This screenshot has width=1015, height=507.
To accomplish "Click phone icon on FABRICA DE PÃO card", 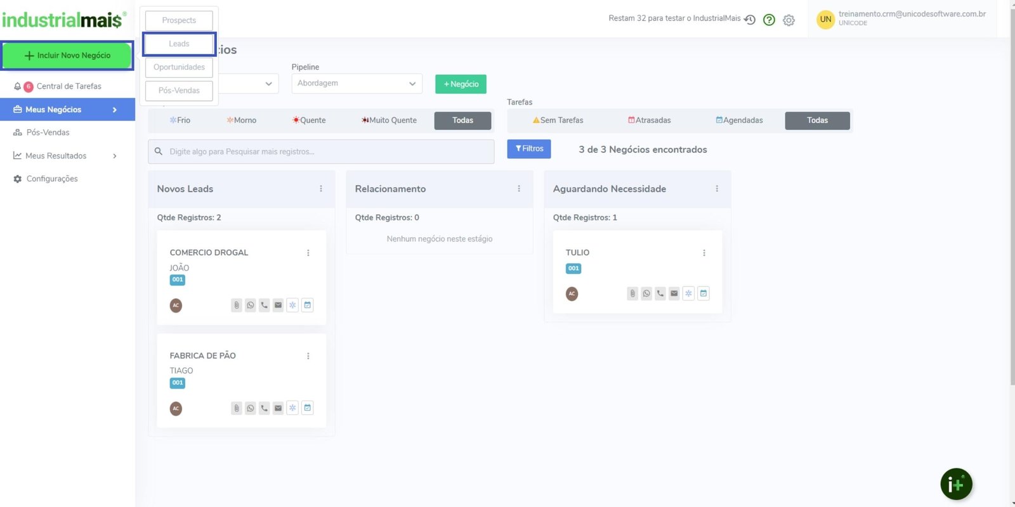I will (x=265, y=408).
